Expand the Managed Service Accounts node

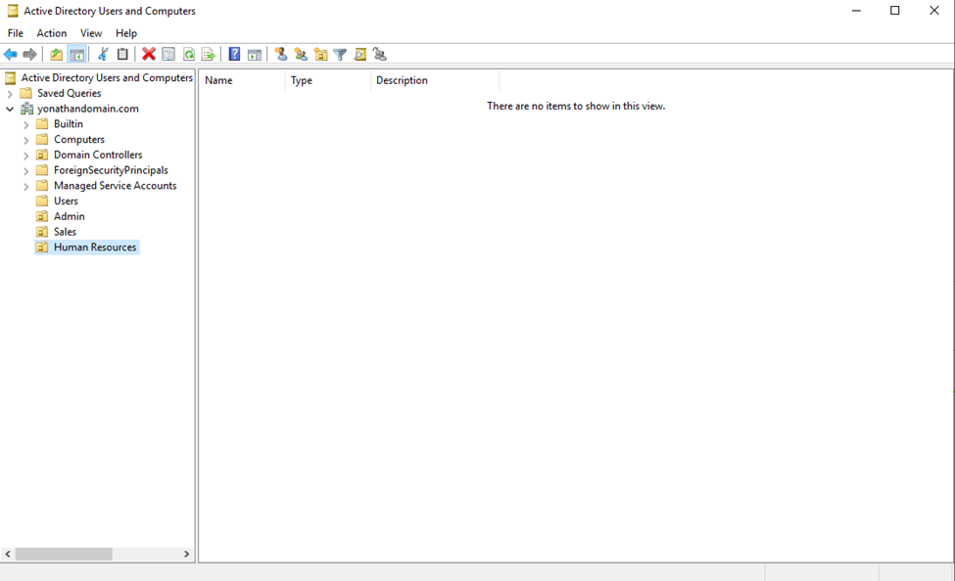(x=26, y=186)
